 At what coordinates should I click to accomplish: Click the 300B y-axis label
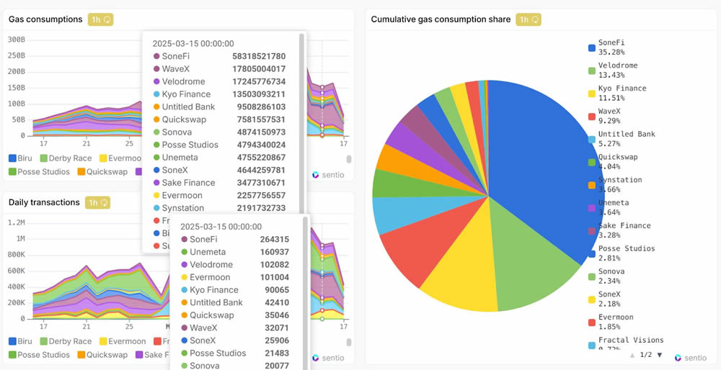[17, 40]
